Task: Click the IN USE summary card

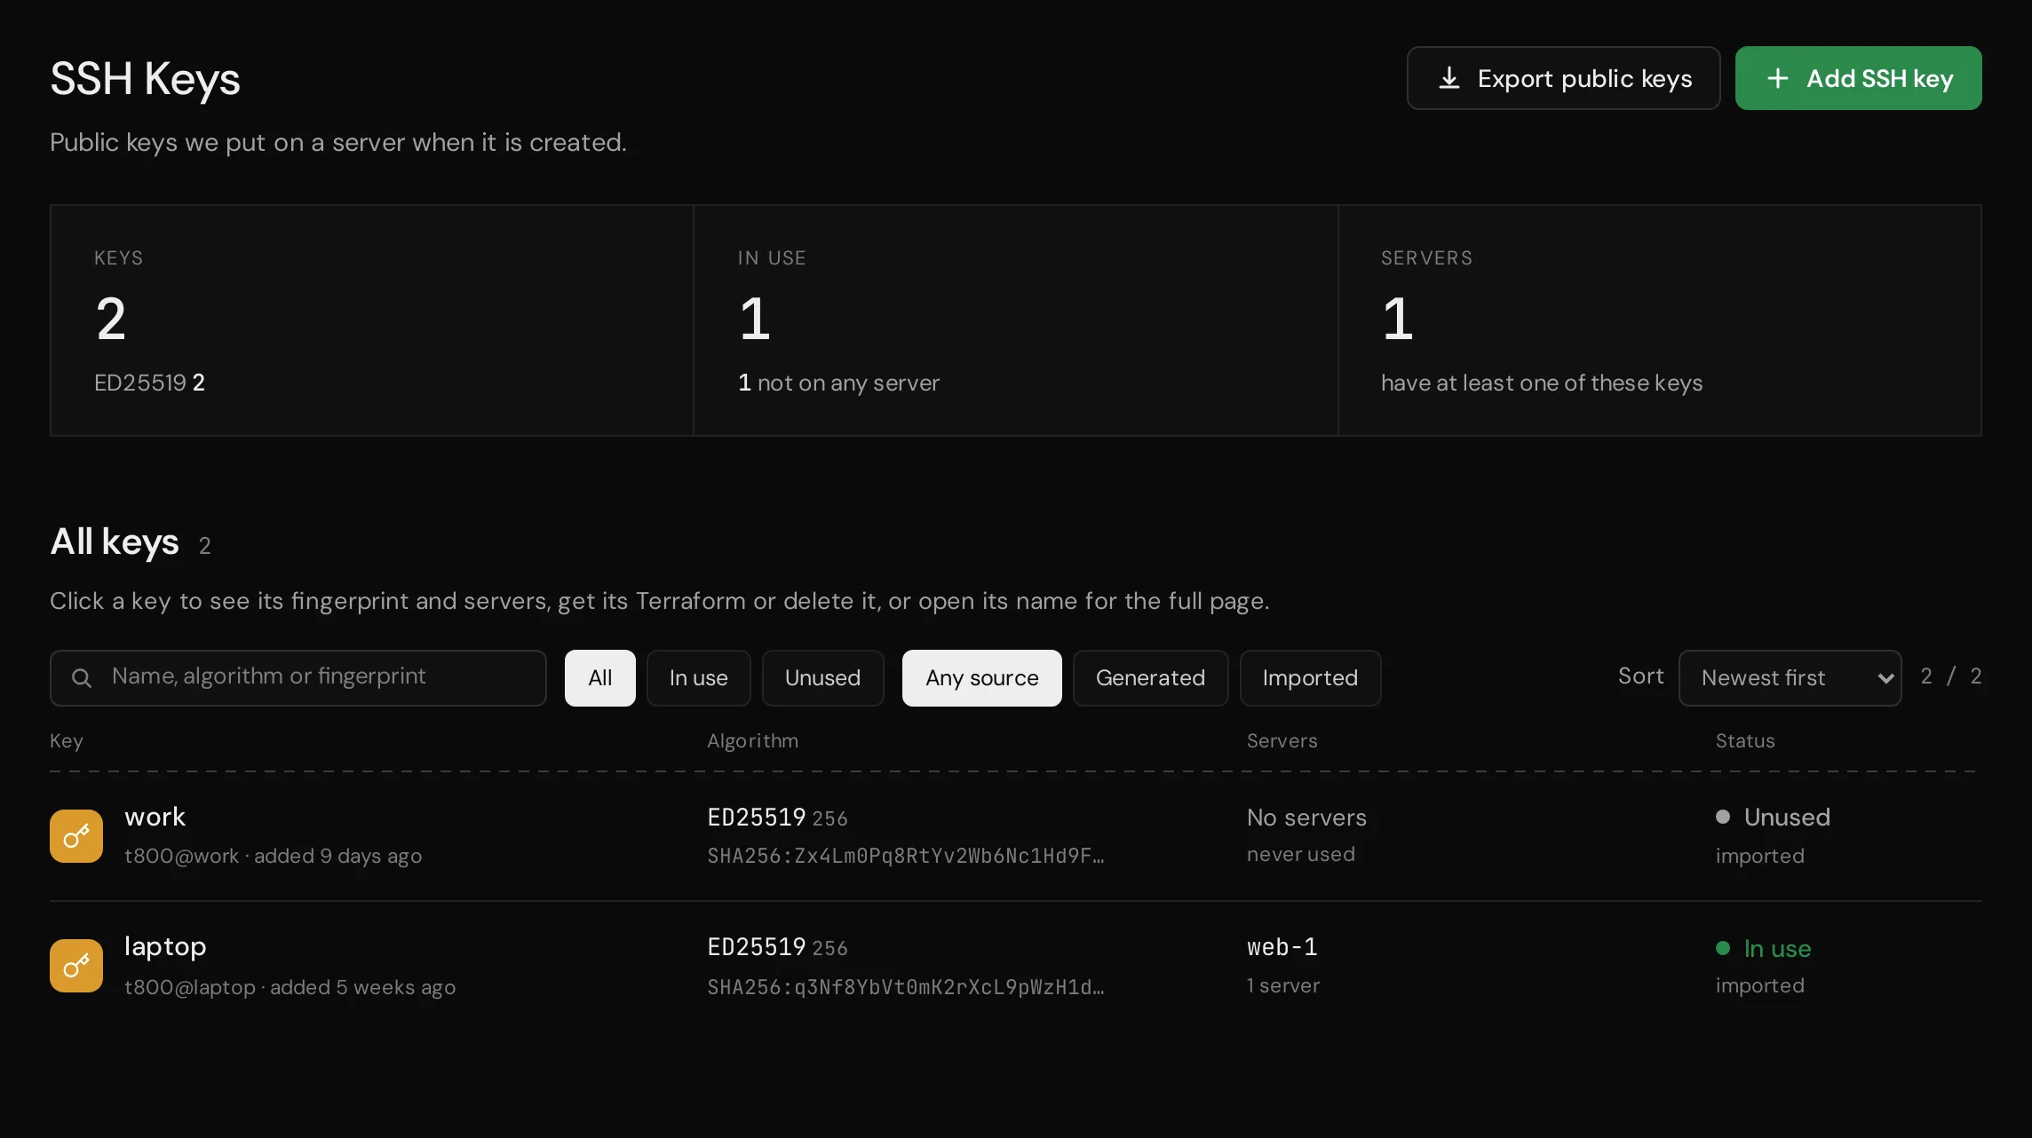Action: click(x=1015, y=320)
